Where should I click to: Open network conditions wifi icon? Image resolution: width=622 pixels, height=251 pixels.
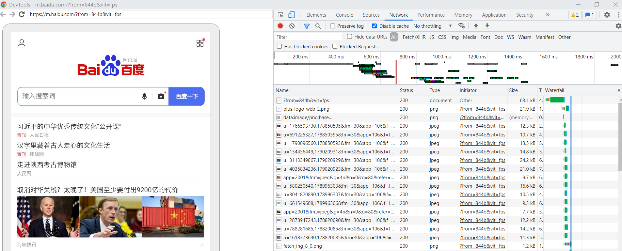[x=461, y=26]
